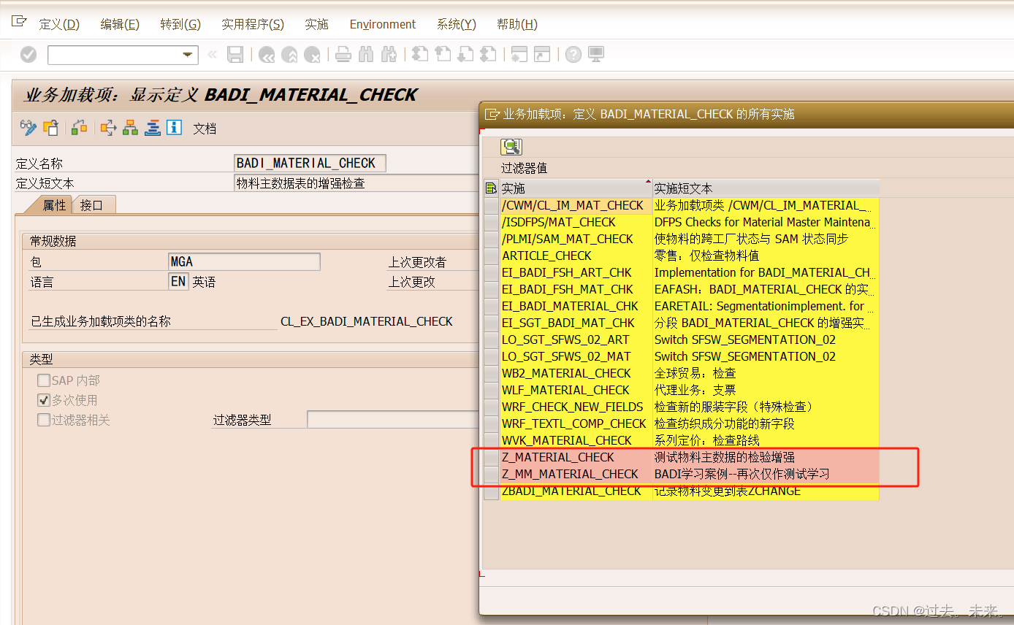
Task: Select row marker for WVK_MATERIAL_CHECK
Action: tap(491, 440)
